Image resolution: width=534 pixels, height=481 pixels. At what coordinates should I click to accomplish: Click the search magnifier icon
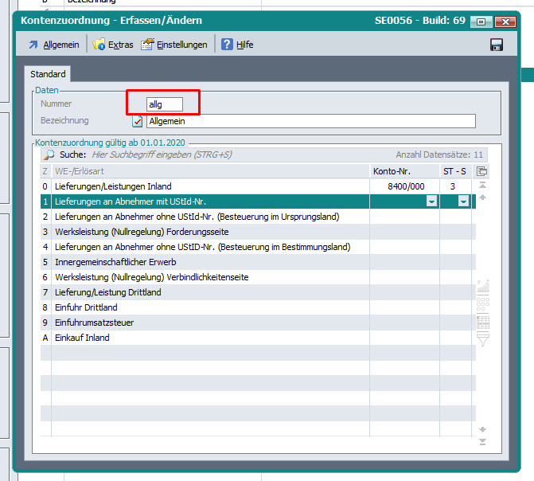tap(49, 154)
